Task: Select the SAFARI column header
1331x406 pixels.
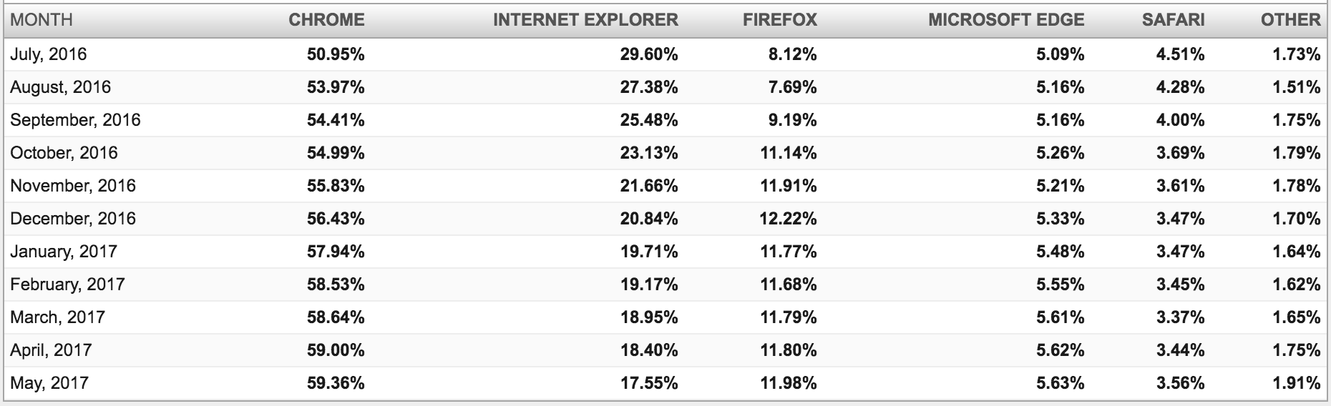Action: (1173, 20)
